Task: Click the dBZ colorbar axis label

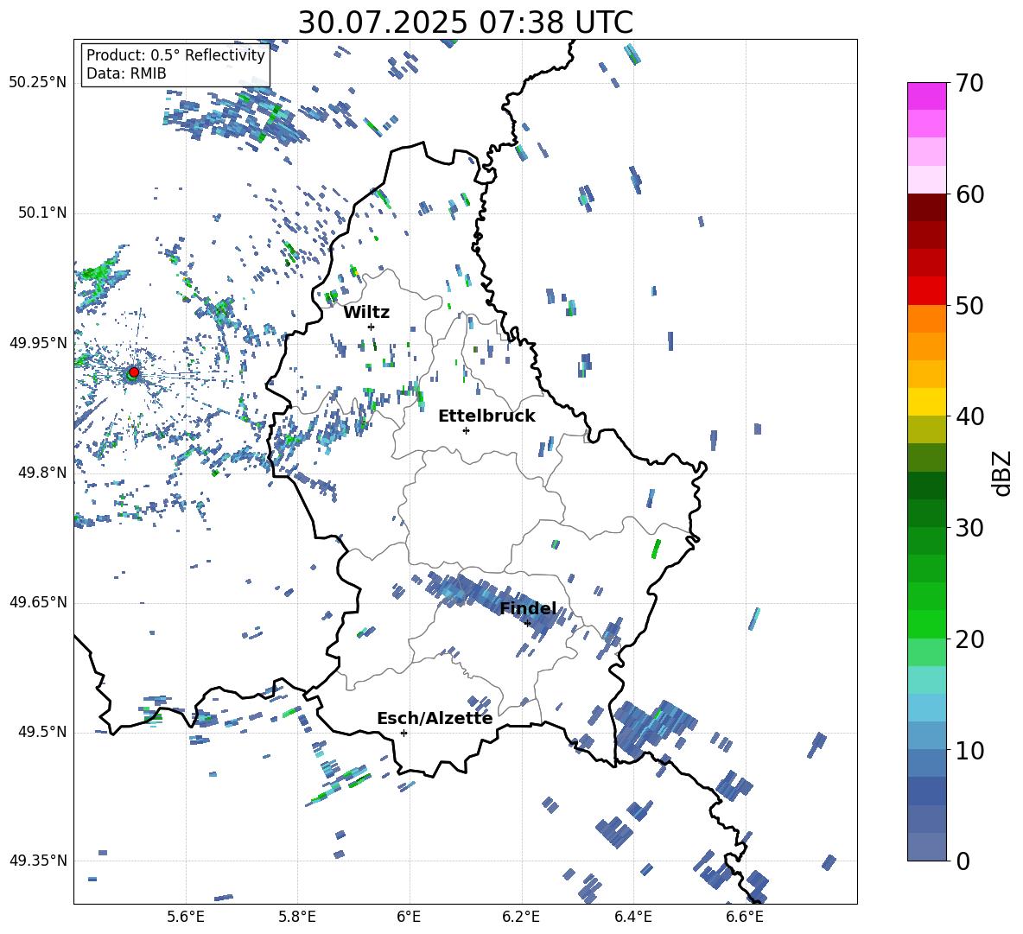Action: pos(1003,473)
